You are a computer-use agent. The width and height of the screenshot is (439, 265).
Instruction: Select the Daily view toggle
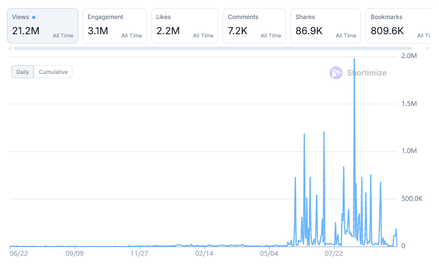pos(23,72)
